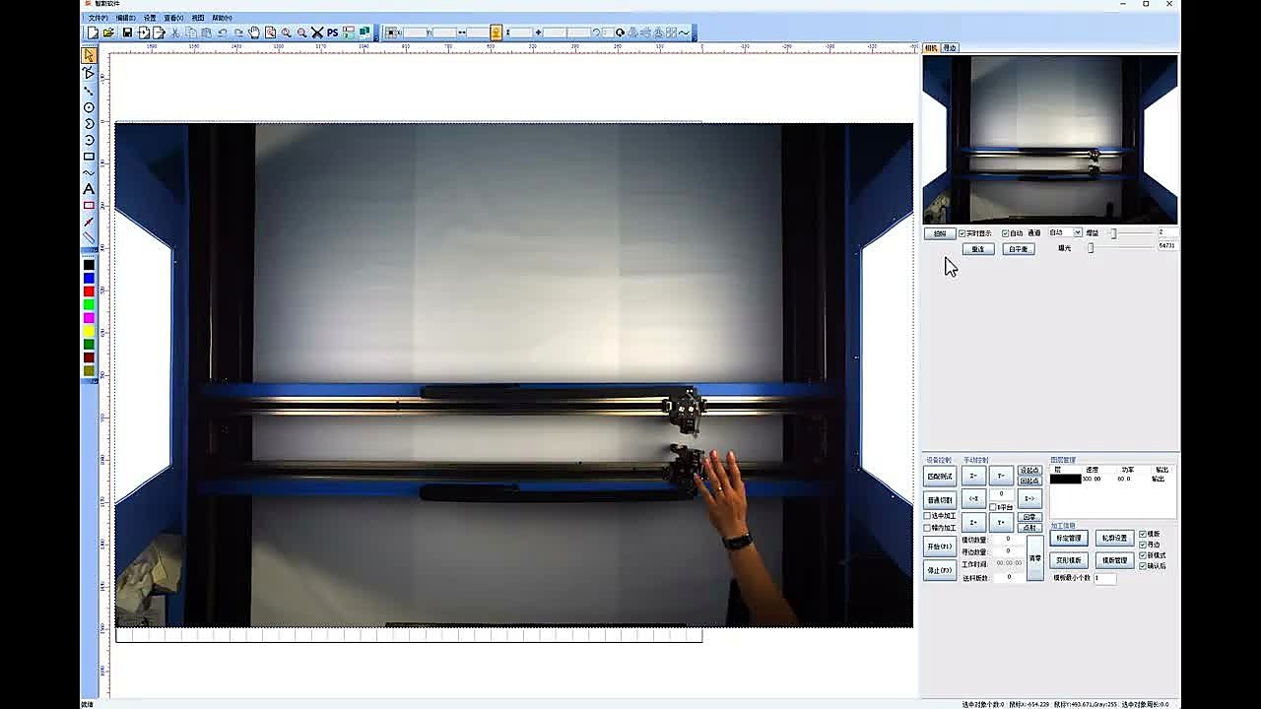
Task: Choose the rectangle drawing tool
Action: click(89, 157)
